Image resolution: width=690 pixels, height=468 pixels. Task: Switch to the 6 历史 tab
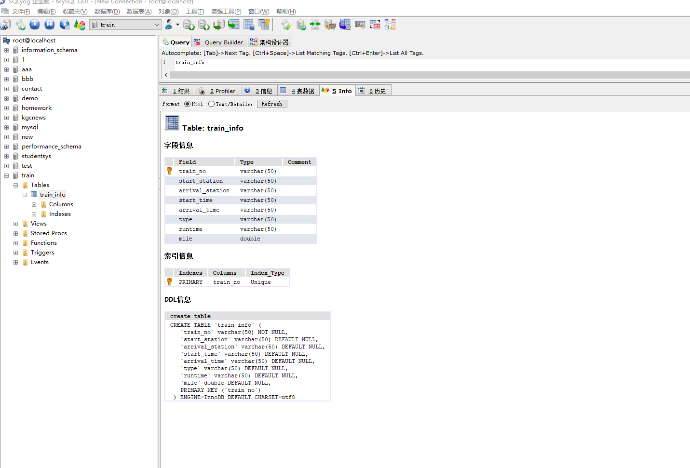coord(373,91)
